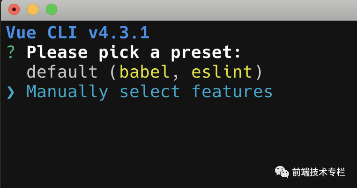Click the v4.3.1 version number
Image resolution: width=357 pixels, height=188 pixels.
[x=119, y=33]
